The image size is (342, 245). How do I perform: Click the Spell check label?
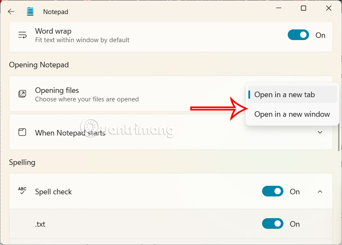coord(53,192)
